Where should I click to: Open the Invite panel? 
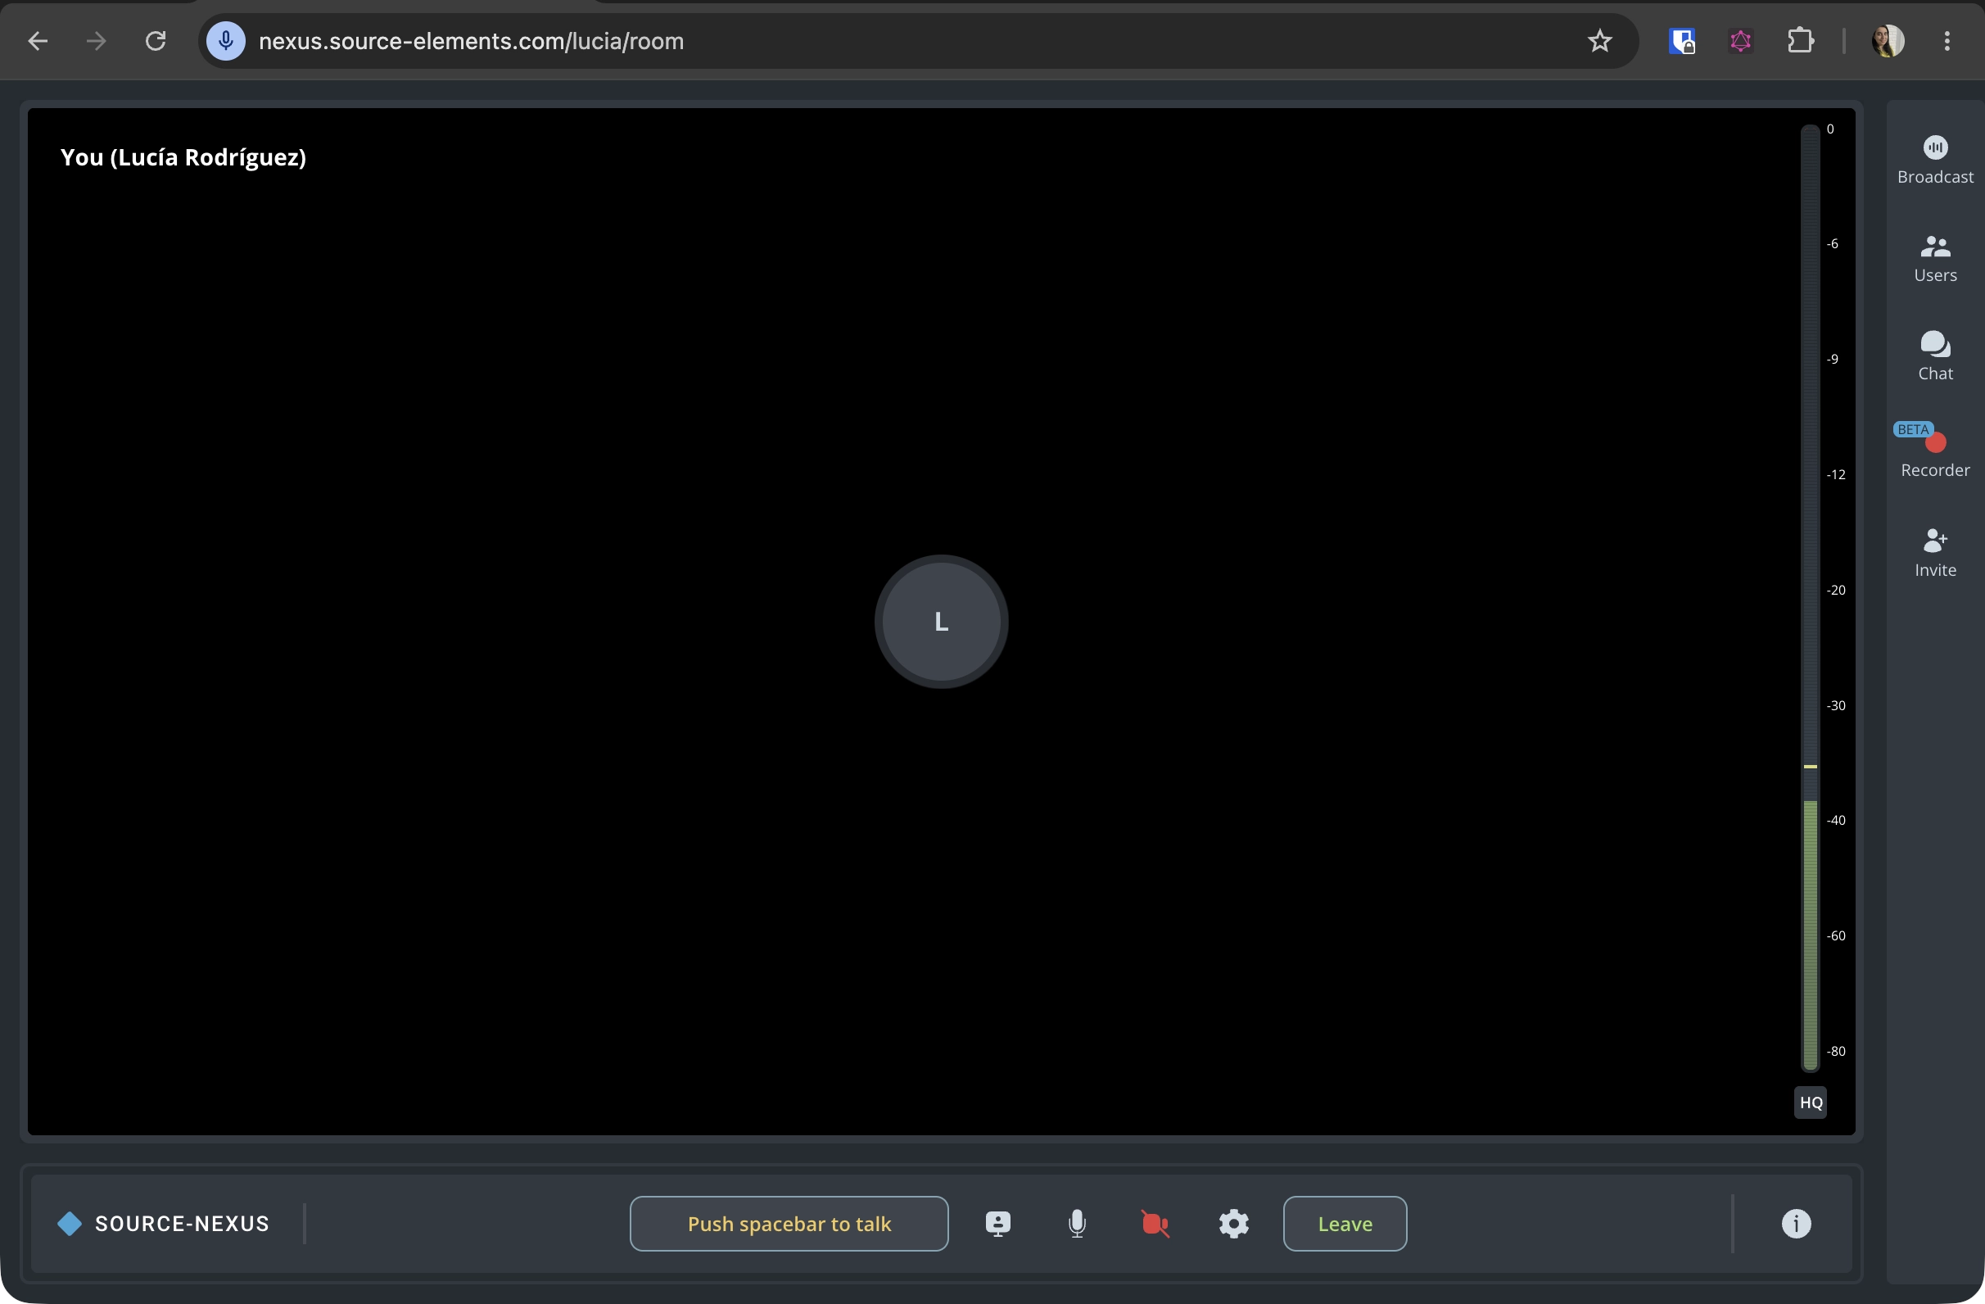(1935, 553)
